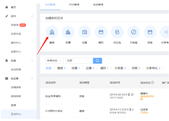Image resolution: width=169 pixels, height=121 pixels.
Task: Click the 已结束 status text
Action: click(144, 110)
